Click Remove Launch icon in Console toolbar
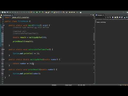 [x=108, y=17]
